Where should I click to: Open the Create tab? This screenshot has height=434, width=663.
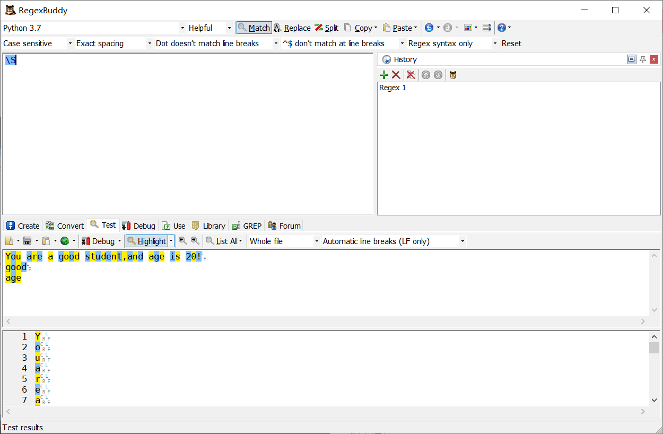tap(23, 225)
